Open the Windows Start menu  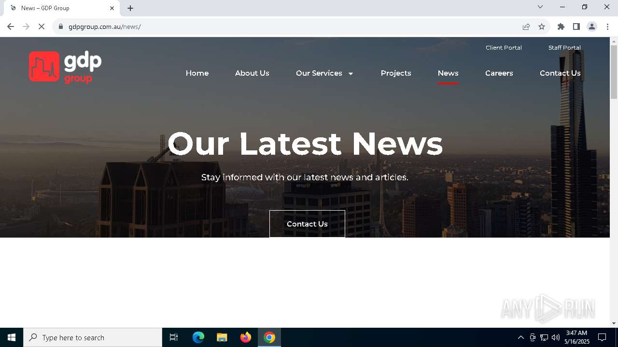12,337
